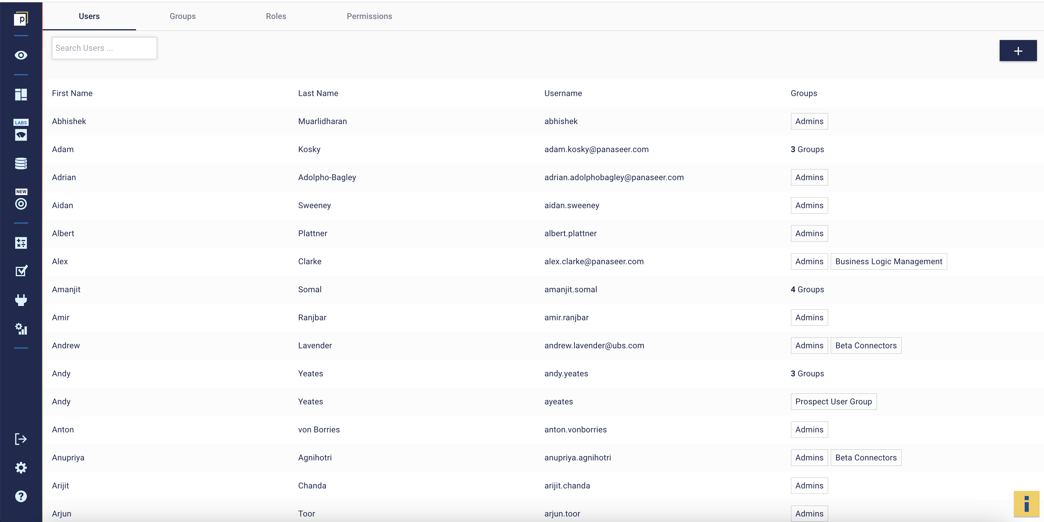The height and width of the screenshot is (522, 1044).
Task: Select last name Kosky
Action: click(x=309, y=149)
